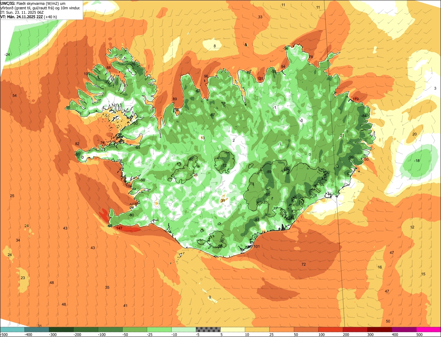The width and height of the screenshot is (441, 337).
Task: Click the '41' value in the southwest ocean
Action: coord(125,306)
